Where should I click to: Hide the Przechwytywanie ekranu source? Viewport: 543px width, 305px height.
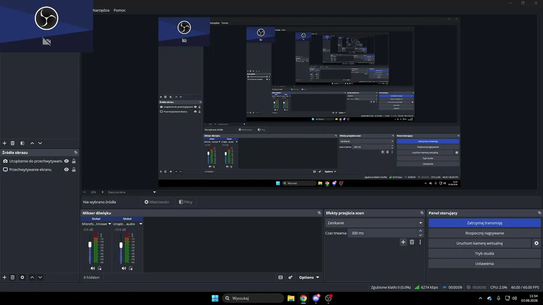coord(66,169)
